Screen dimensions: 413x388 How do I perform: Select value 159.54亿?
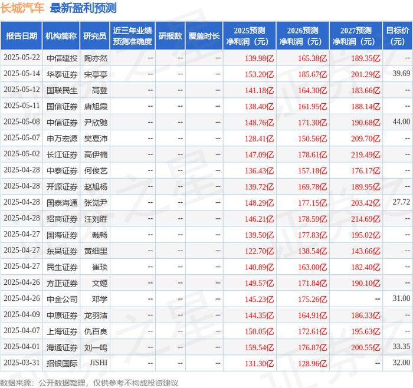(x=259, y=347)
